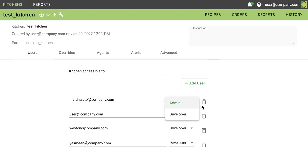Remove yasmeen@company.com using trash icon
The image size is (308, 153).
(204, 145)
